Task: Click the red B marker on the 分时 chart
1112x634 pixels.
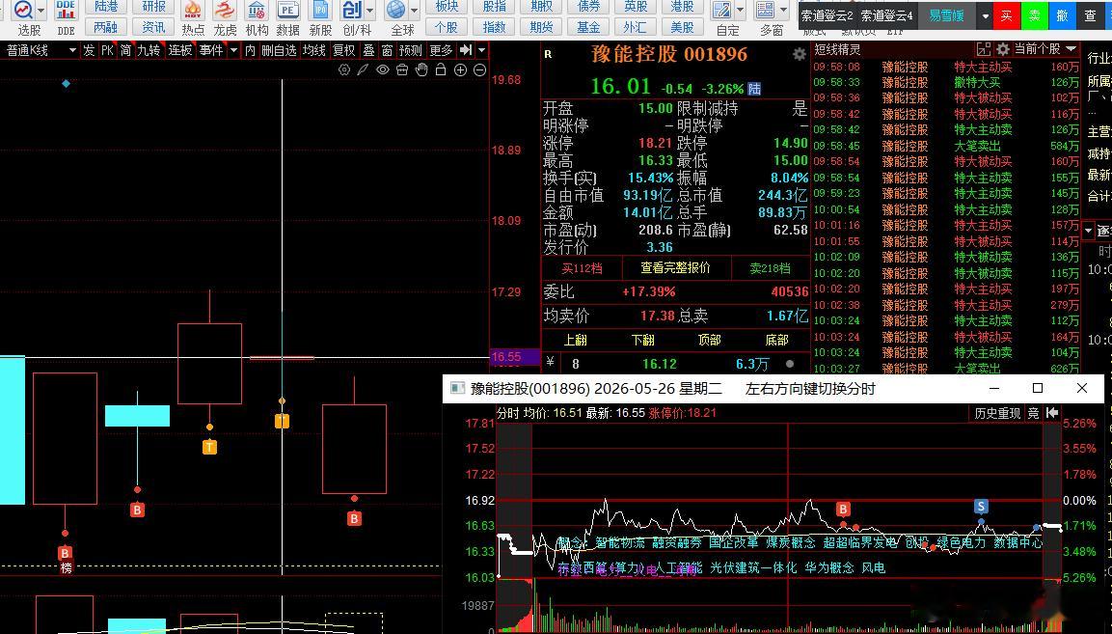Action: pyautogui.click(x=843, y=510)
